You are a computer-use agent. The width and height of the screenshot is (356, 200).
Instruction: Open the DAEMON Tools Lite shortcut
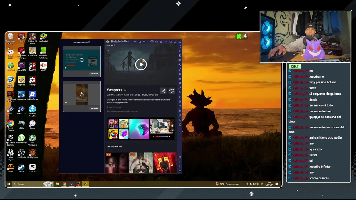[32, 111]
